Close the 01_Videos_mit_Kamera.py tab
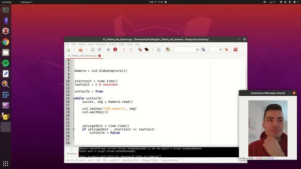 point(99,56)
